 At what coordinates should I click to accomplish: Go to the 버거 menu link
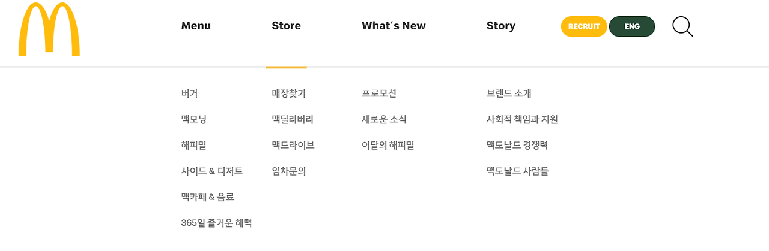189,93
